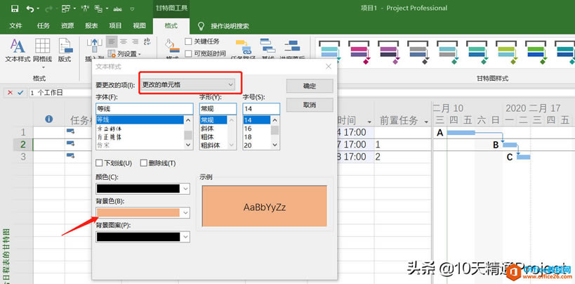Open the 背景图案 pattern dropdown
575x284 pixels.
(x=185, y=237)
